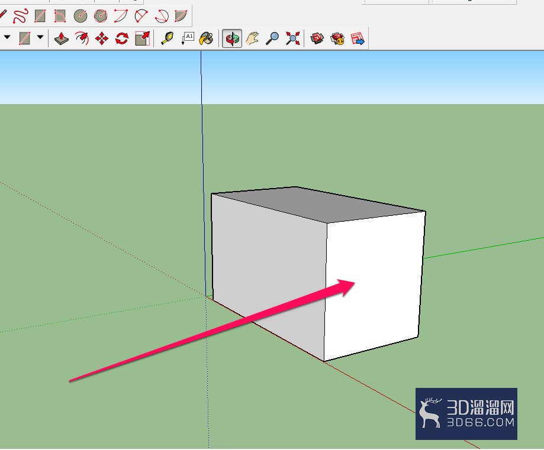
Task: Open Extension Warehouse
Action: (x=337, y=38)
